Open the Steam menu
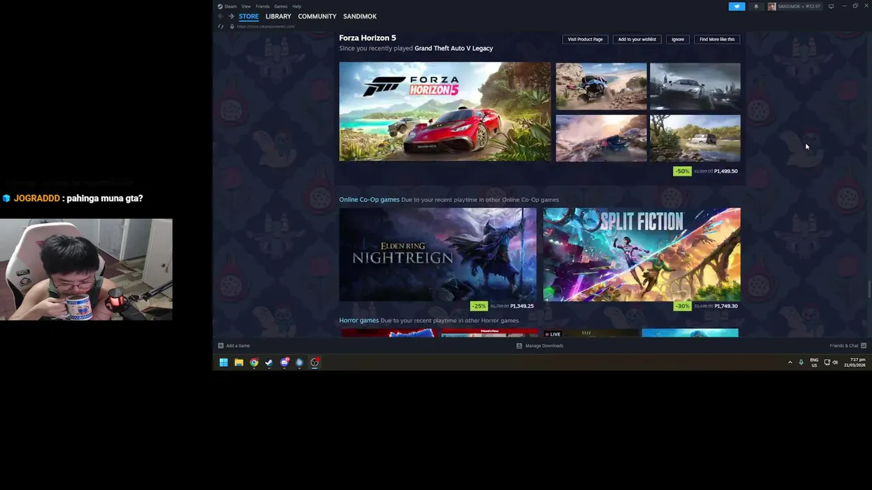Screen dimensions: 872x490 [231, 6]
